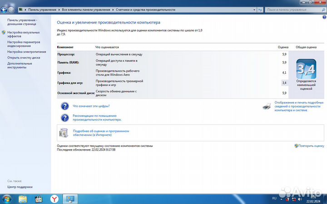Open the address bar history dropdown
The image size is (327, 204).
pyautogui.click(x=254, y=10)
